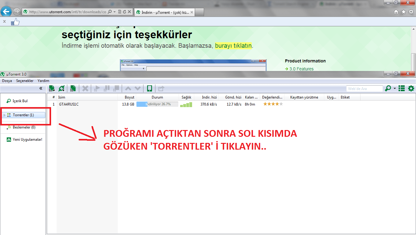Screen dimensions: 416x235
Task: Click the browser home icon
Action: [396, 12]
